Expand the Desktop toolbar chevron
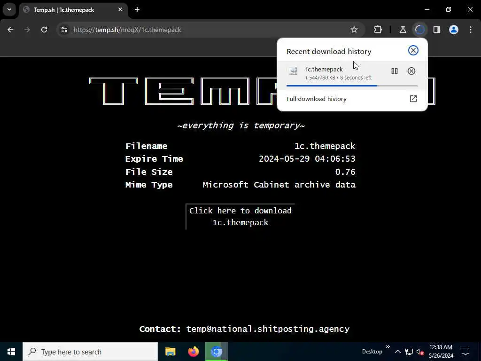Screen dimensions: 481x361 coord(388,347)
